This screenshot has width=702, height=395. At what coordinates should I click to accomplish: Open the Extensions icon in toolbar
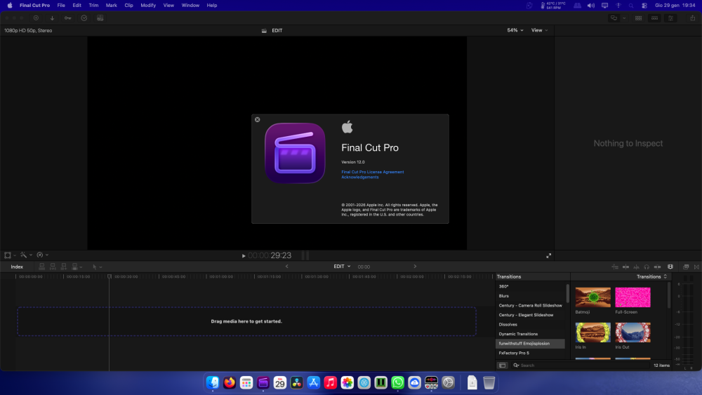tap(100, 18)
